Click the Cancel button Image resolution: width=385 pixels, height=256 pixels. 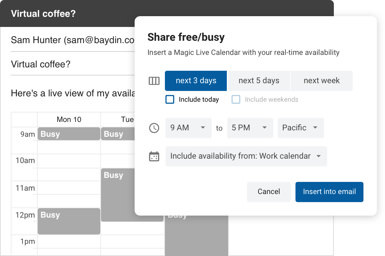click(x=269, y=192)
